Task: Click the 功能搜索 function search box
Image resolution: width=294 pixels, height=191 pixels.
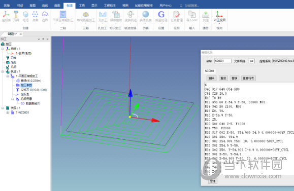Action: tap(191, 6)
